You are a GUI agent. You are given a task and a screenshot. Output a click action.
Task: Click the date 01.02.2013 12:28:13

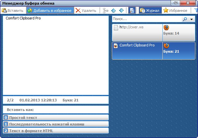pos(38,100)
